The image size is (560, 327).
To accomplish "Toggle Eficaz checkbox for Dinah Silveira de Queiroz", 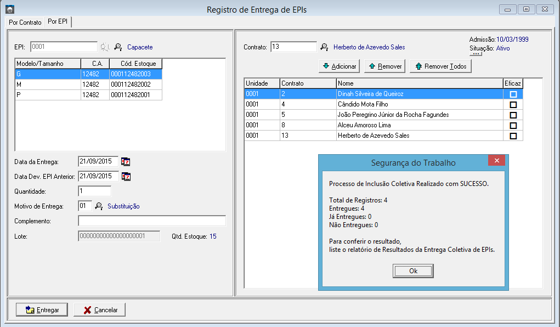I will [513, 94].
